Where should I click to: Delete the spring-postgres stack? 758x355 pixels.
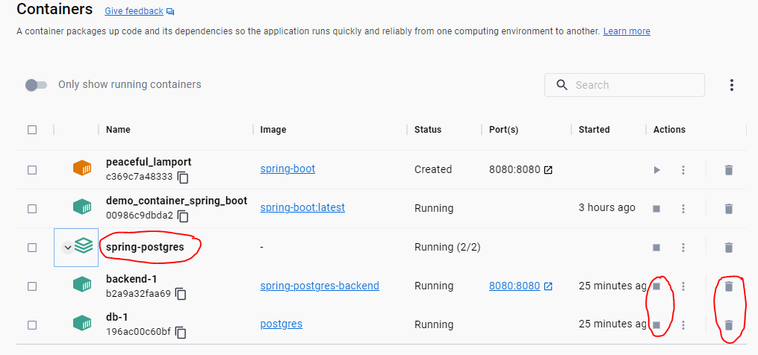tap(729, 248)
